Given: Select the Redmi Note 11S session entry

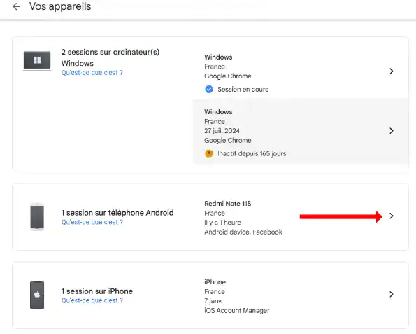Looking at the screenshot, I should tap(301, 217).
